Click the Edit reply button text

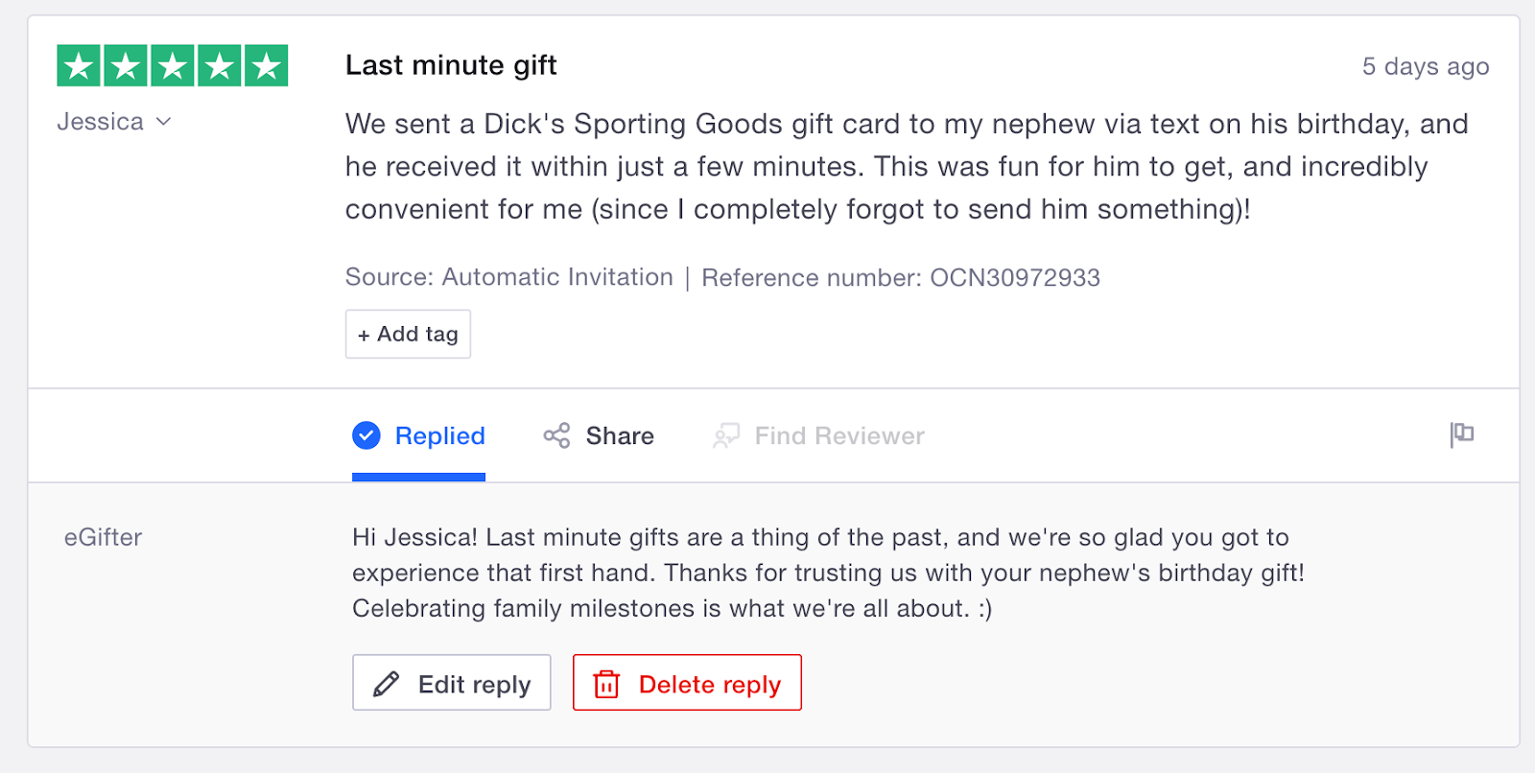474,684
